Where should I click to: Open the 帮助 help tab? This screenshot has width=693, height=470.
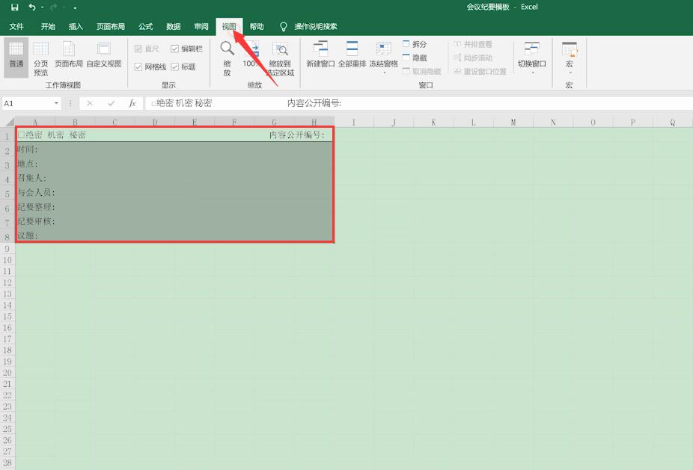pos(257,26)
